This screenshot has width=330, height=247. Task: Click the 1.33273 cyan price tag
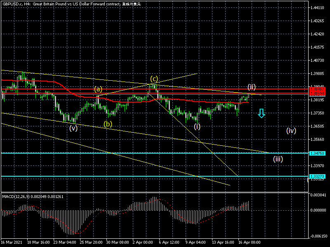[x=319, y=176]
